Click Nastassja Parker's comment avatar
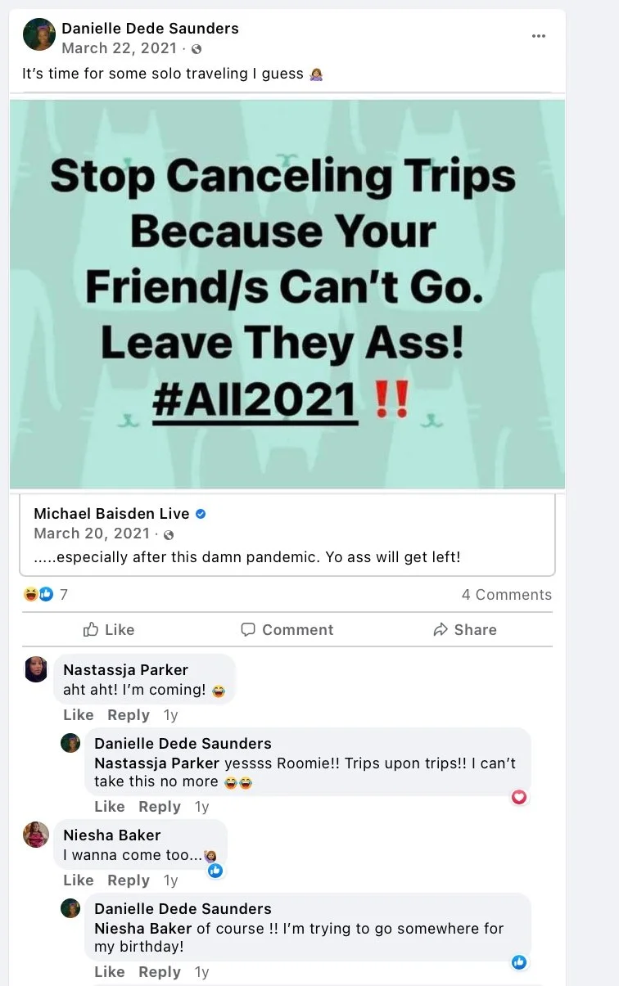Image resolution: width=619 pixels, height=986 pixels. pos(36,669)
